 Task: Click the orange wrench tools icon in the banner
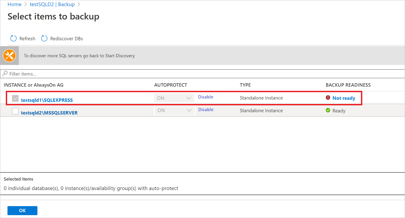[9, 55]
